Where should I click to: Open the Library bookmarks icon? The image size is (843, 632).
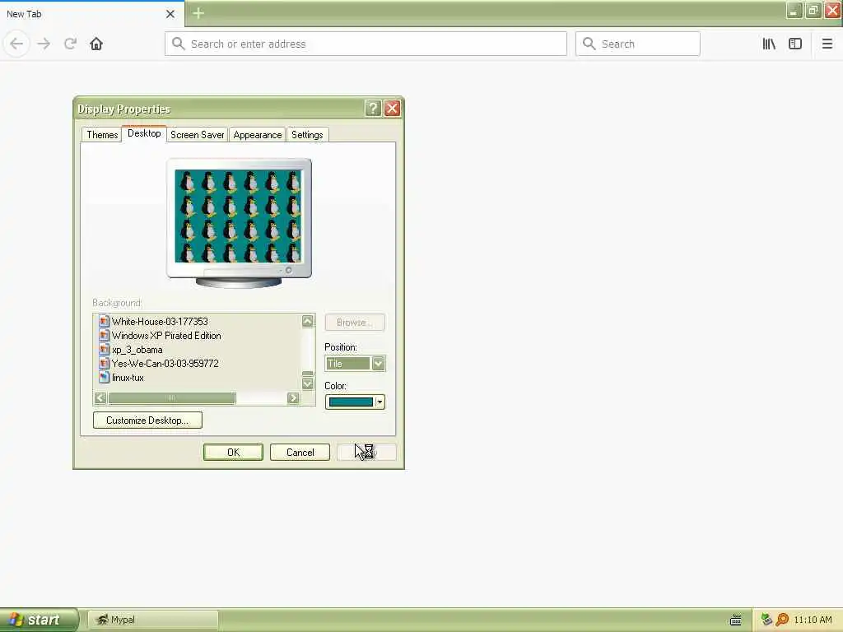point(769,44)
